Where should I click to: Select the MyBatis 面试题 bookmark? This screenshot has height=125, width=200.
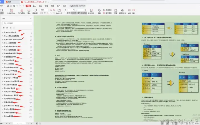[11, 92]
